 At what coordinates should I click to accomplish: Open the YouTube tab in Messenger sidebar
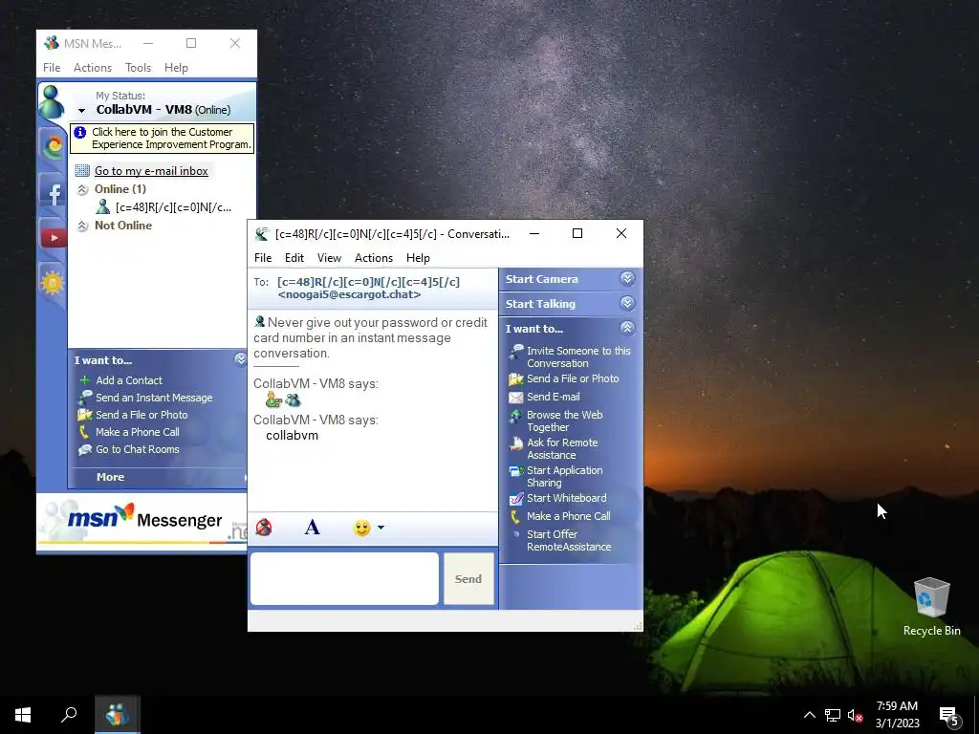54,237
